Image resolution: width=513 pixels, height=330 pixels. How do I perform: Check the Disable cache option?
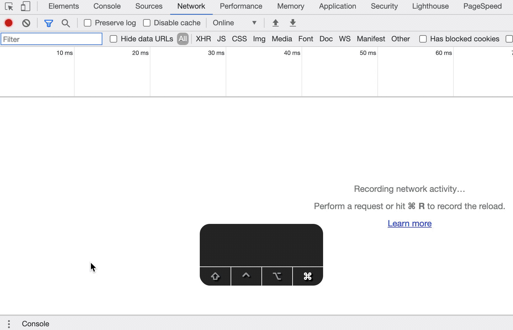[x=147, y=23]
